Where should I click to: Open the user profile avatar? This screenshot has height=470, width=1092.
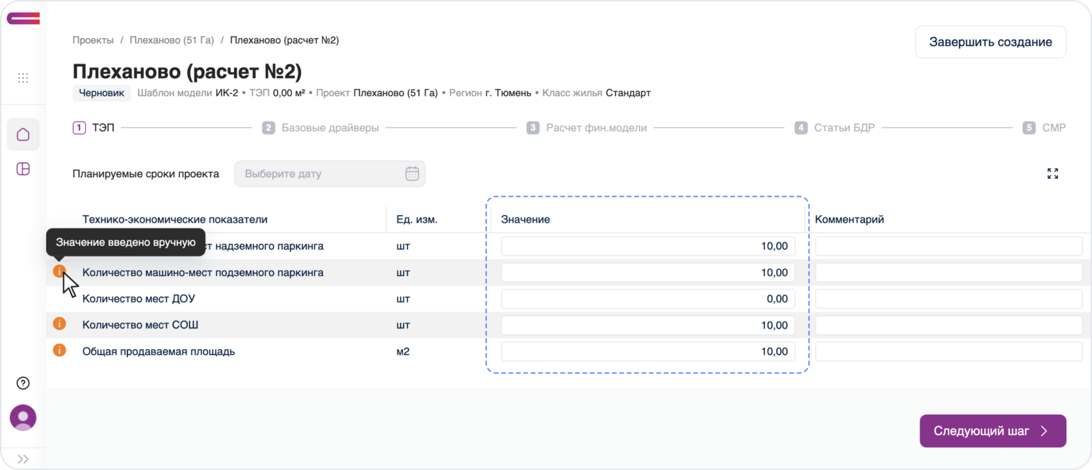click(x=23, y=417)
